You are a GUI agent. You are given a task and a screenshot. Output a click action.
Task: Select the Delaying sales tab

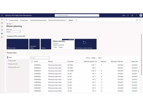12,60
